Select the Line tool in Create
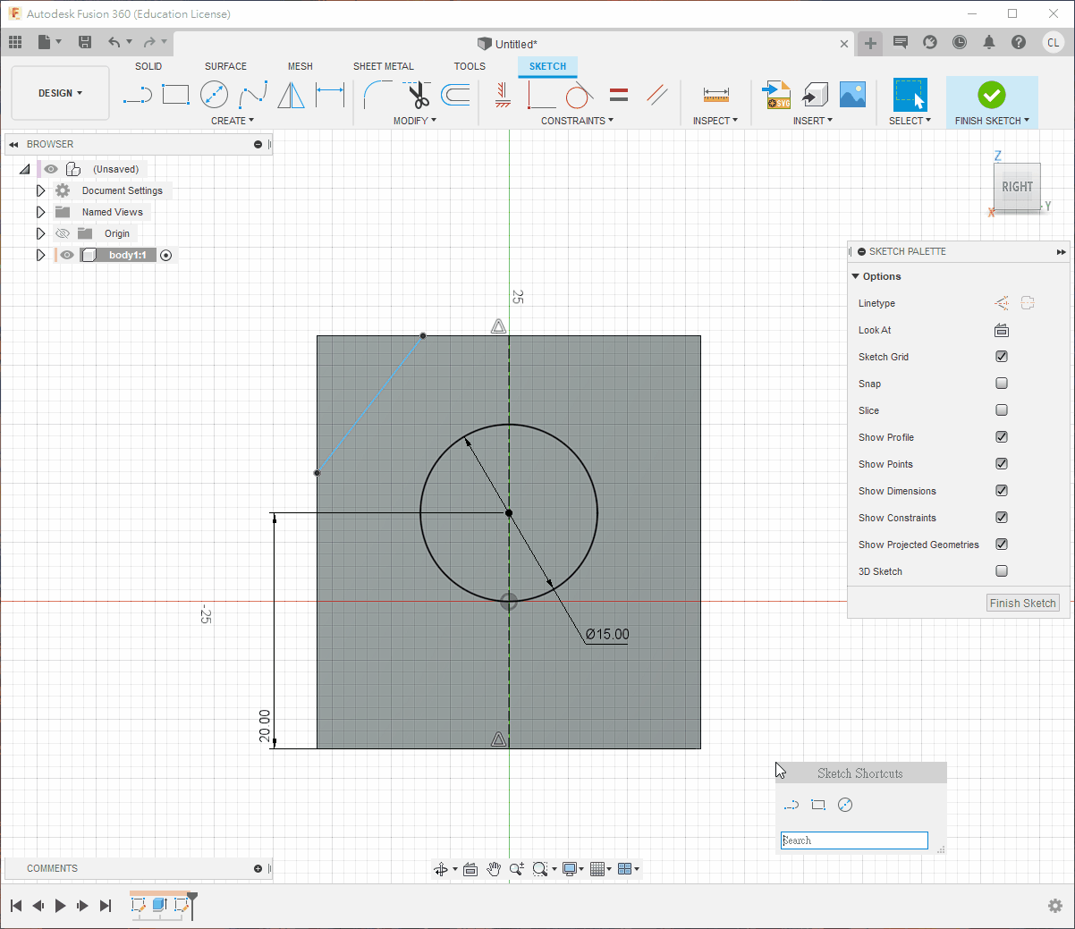1075x929 pixels. coord(137,95)
